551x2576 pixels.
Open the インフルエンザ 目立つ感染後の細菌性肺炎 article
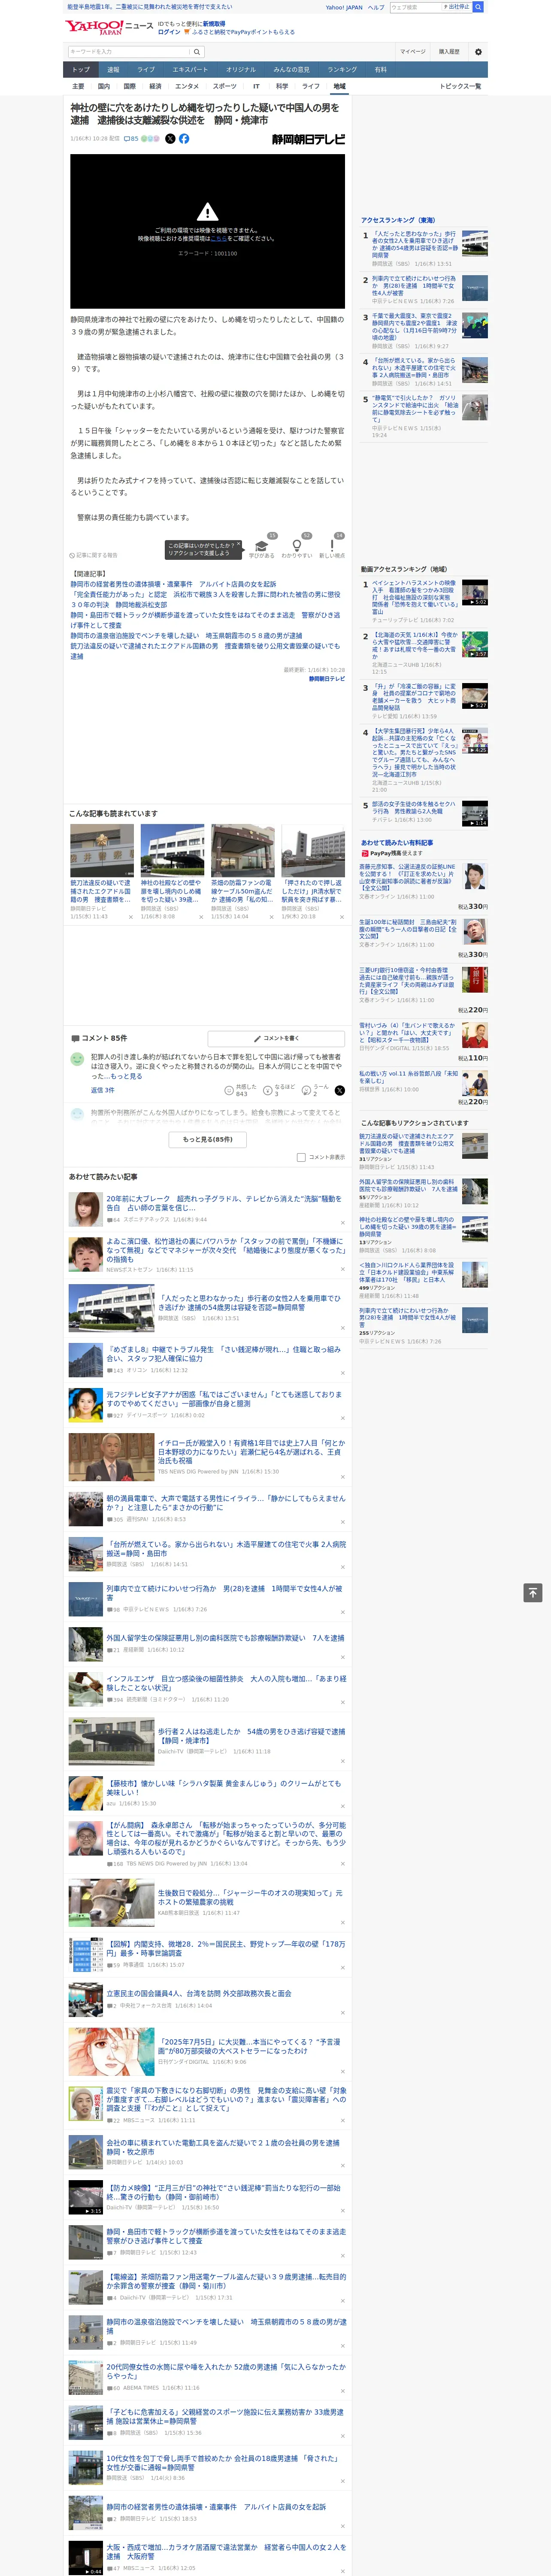coord(226,1683)
